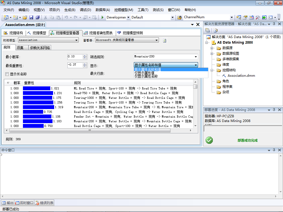The image size is (283, 212).
Task: Switch to the 挖掘准确性图表 tab
Action: 98,33
